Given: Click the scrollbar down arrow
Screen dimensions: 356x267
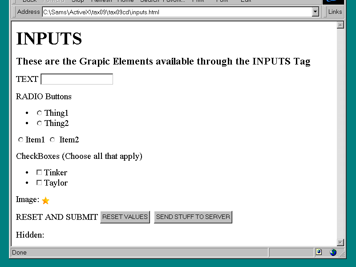Looking at the screenshot, I should (x=340, y=242).
